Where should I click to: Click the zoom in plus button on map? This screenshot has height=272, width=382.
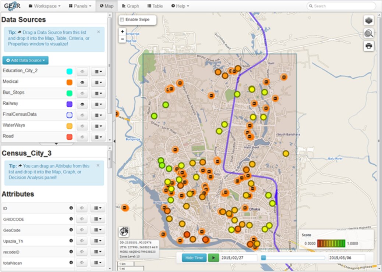[122, 32]
